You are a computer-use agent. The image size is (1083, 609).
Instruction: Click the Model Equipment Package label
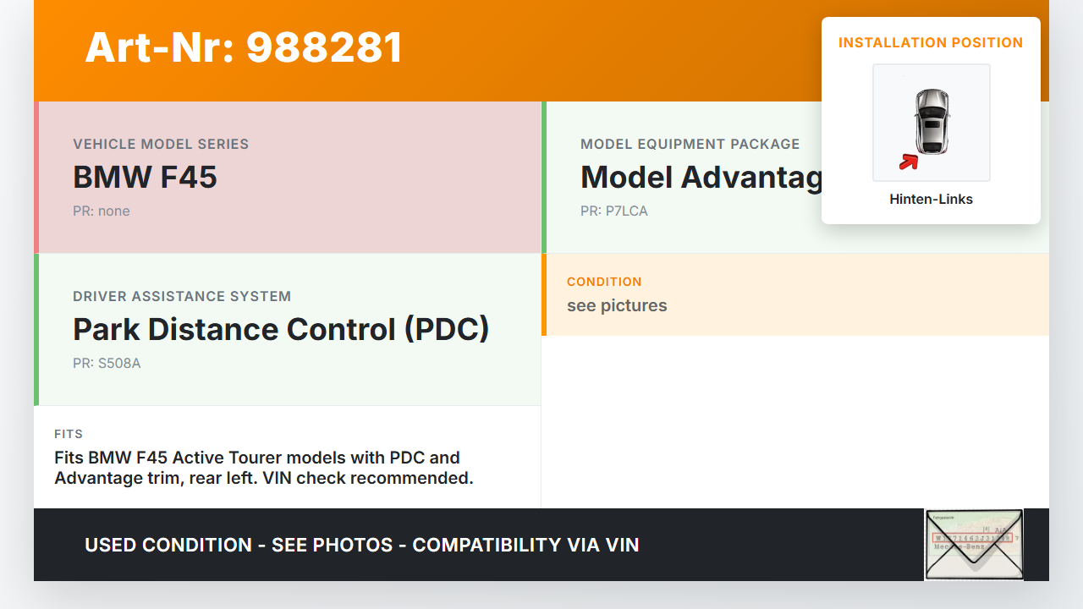click(x=690, y=145)
